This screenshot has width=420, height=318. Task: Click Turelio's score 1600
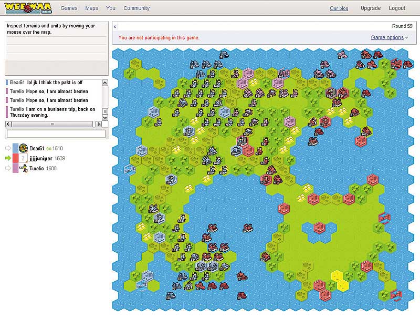tap(51, 168)
